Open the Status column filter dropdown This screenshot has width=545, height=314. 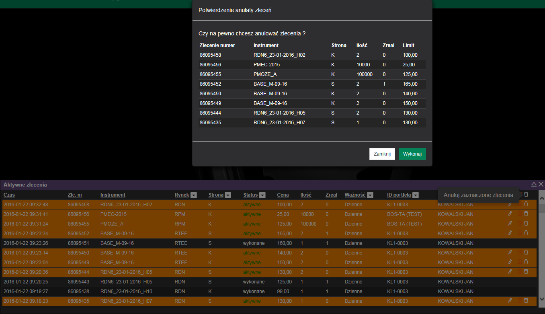pos(262,195)
